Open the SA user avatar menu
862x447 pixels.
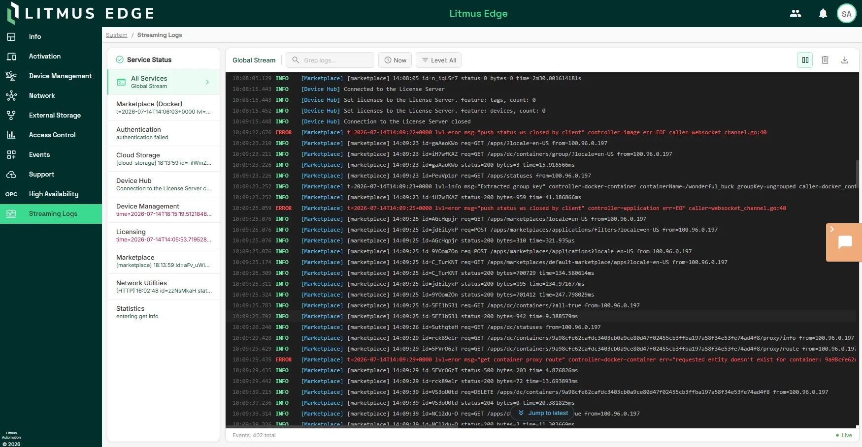[x=847, y=14]
